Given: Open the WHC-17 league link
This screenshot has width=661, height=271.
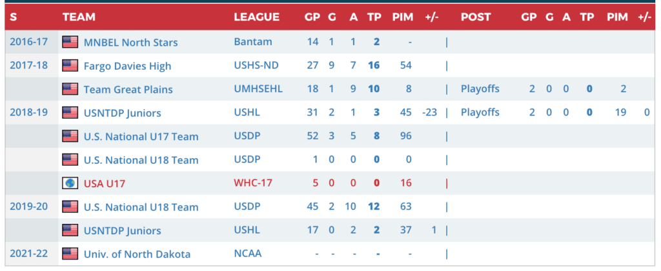Looking at the screenshot, I should [253, 183].
